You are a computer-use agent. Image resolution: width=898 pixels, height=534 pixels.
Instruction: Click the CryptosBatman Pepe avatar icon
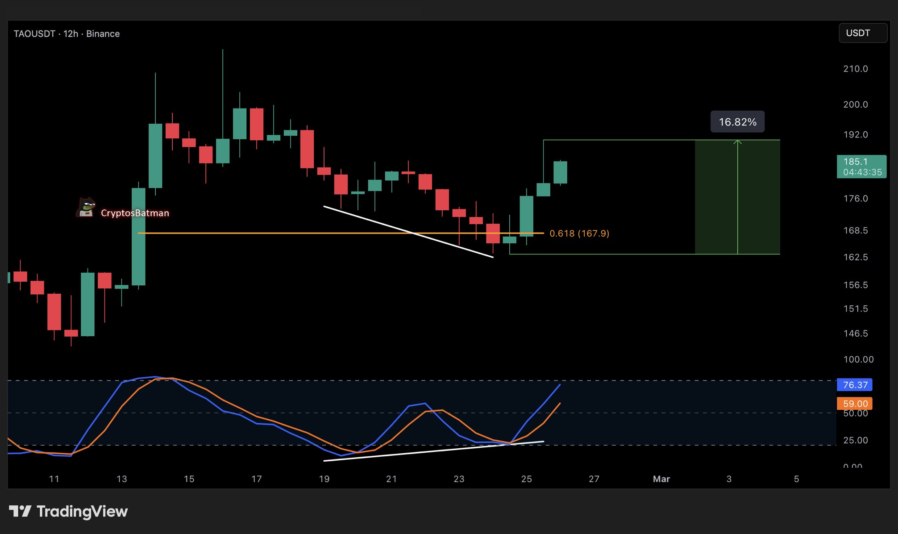[86, 208]
